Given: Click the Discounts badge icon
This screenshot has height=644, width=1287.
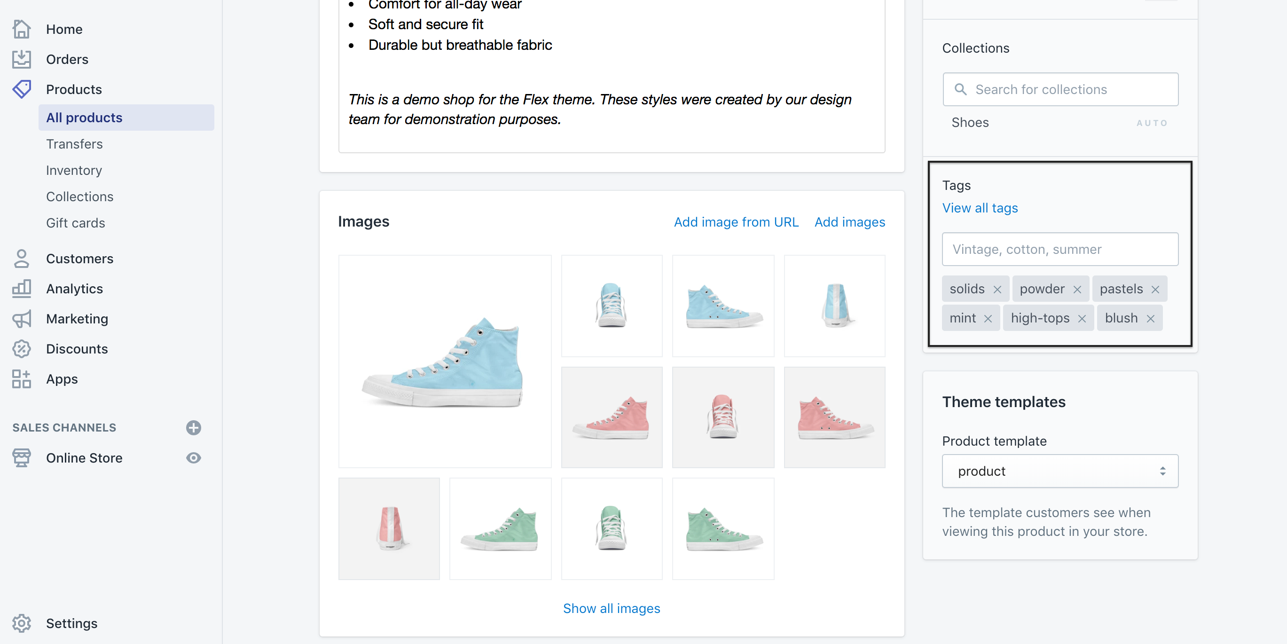Looking at the screenshot, I should click(x=22, y=349).
